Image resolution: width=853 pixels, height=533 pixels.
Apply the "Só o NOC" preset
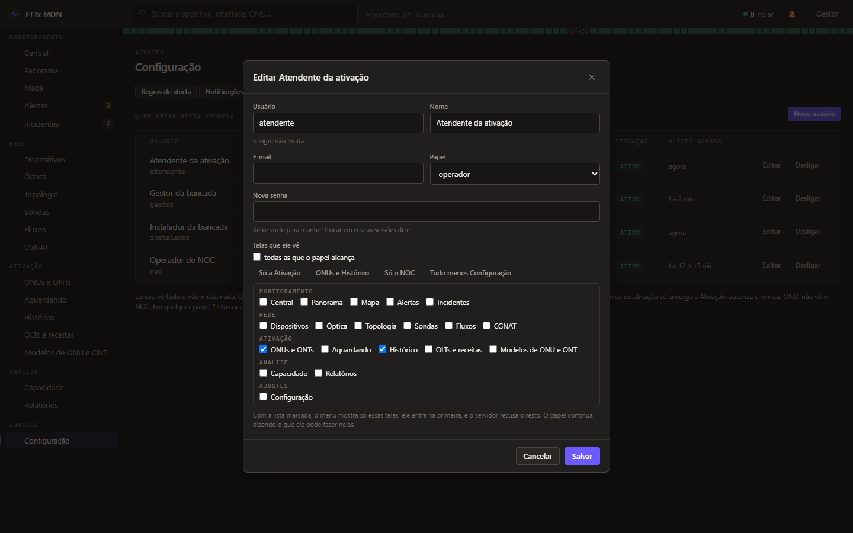(399, 273)
